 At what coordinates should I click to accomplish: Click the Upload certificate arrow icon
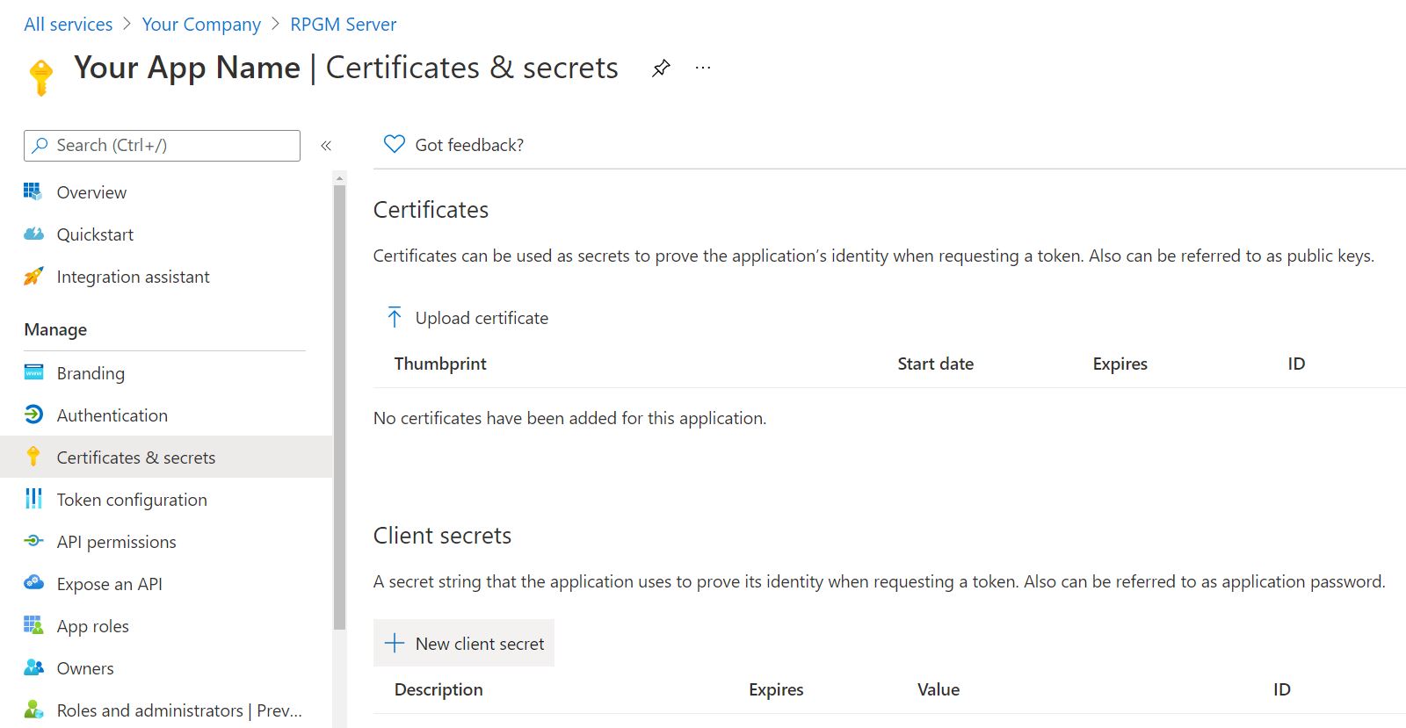[x=395, y=317]
